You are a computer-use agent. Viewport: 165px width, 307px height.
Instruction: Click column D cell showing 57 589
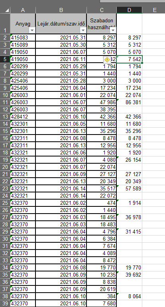pyautogui.click(x=130, y=188)
